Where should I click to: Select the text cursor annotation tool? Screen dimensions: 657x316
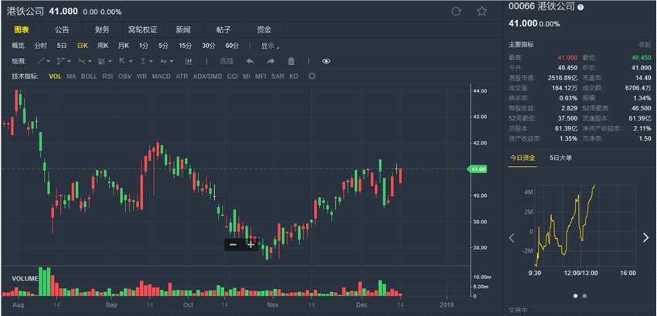tap(143, 61)
